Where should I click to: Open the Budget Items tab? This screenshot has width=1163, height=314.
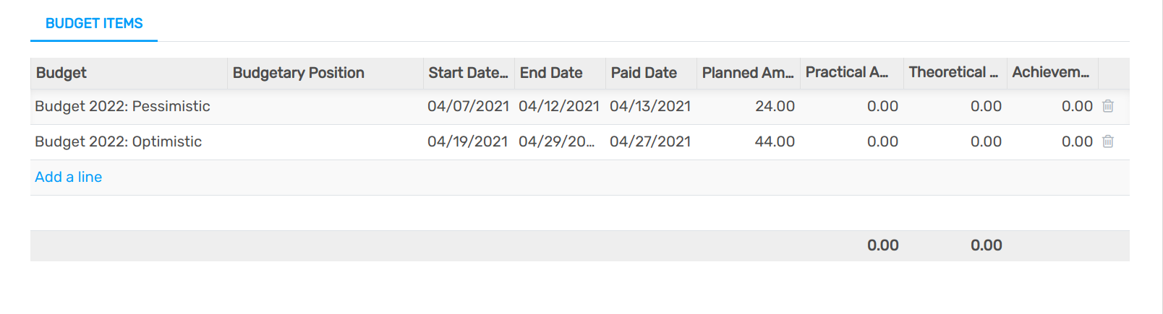click(94, 23)
